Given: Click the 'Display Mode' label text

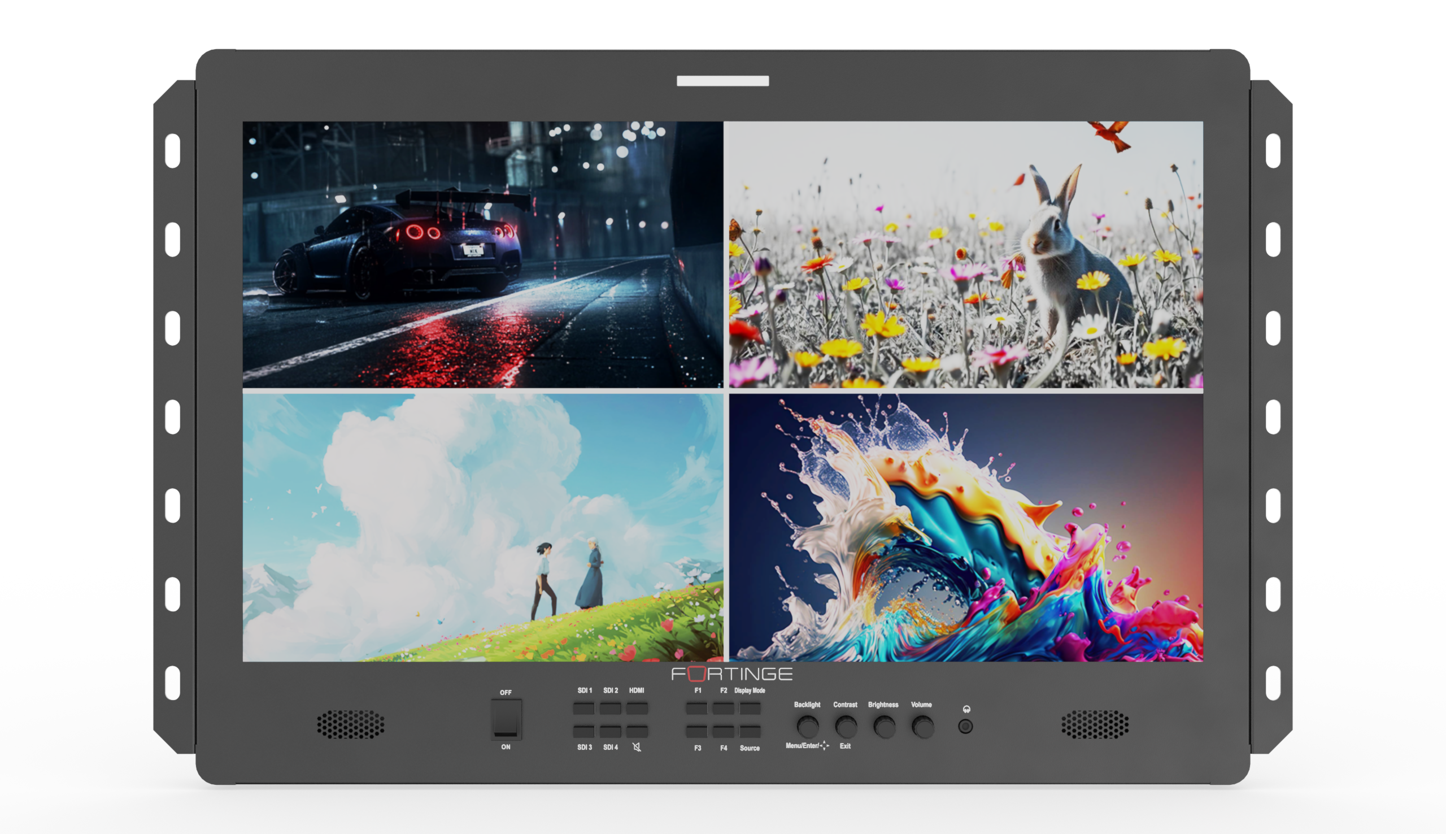Looking at the screenshot, I should (x=750, y=691).
